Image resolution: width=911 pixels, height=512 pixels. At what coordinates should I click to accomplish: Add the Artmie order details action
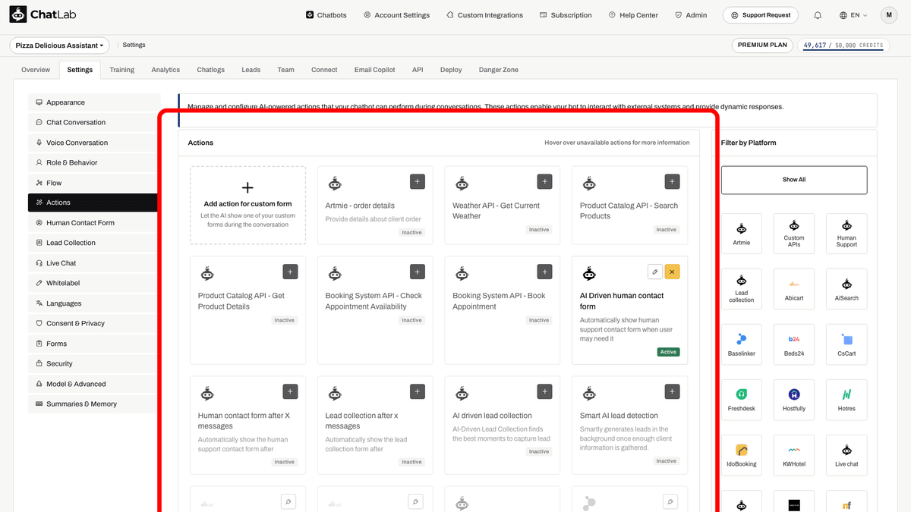pyautogui.click(x=418, y=181)
